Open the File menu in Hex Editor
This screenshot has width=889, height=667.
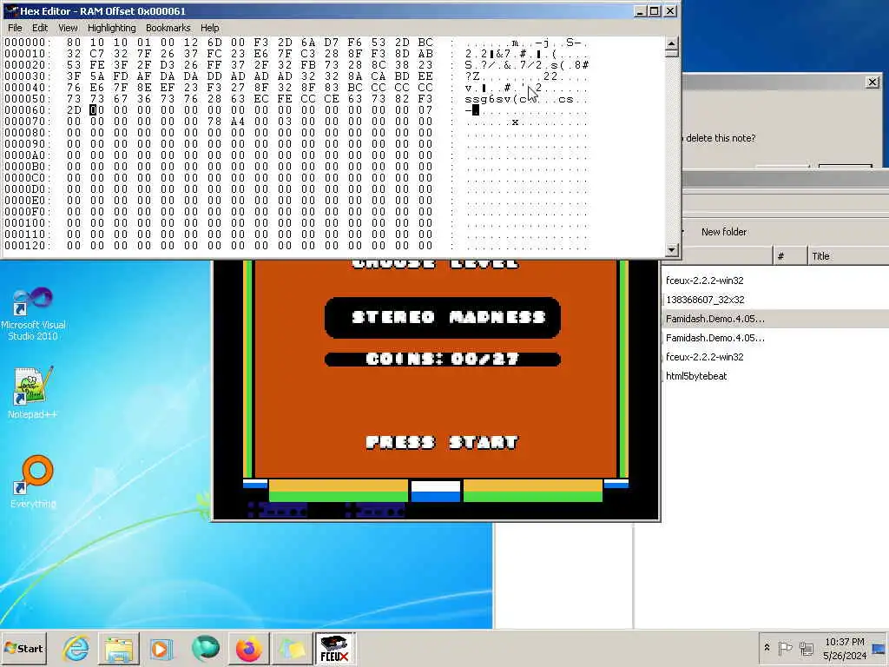click(15, 28)
